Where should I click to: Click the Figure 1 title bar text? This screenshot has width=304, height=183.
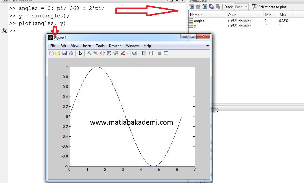pyautogui.click(x=60, y=37)
